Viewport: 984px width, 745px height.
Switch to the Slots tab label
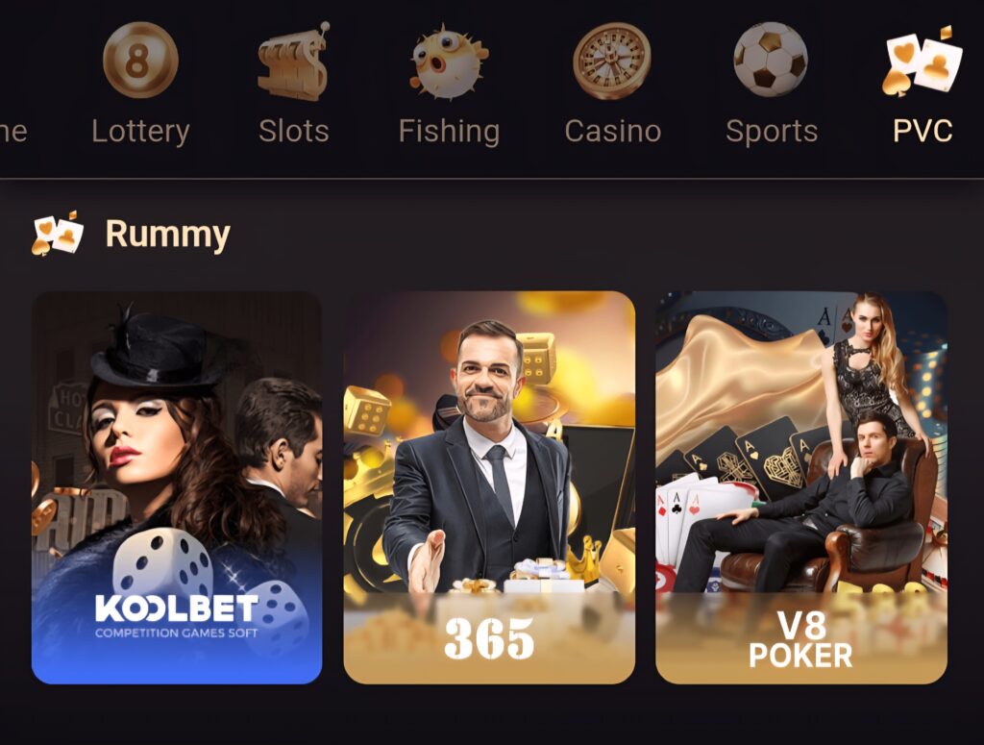point(294,131)
